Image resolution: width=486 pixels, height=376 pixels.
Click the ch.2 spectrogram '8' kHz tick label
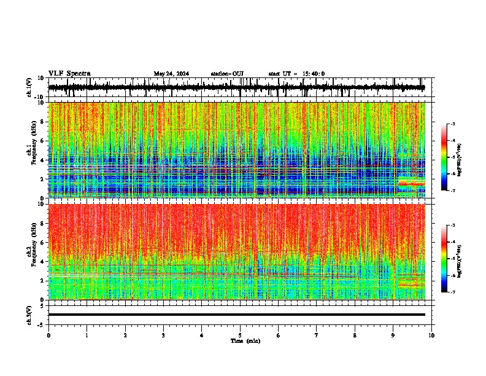click(x=42, y=224)
